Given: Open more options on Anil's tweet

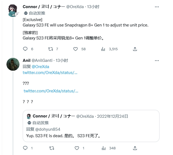Looking at the screenshot, I should click(157, 60).
